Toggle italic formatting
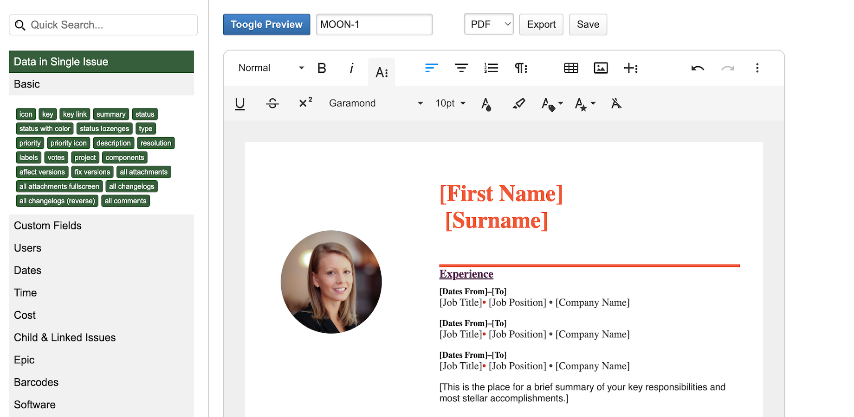 [x=351, y=68]
